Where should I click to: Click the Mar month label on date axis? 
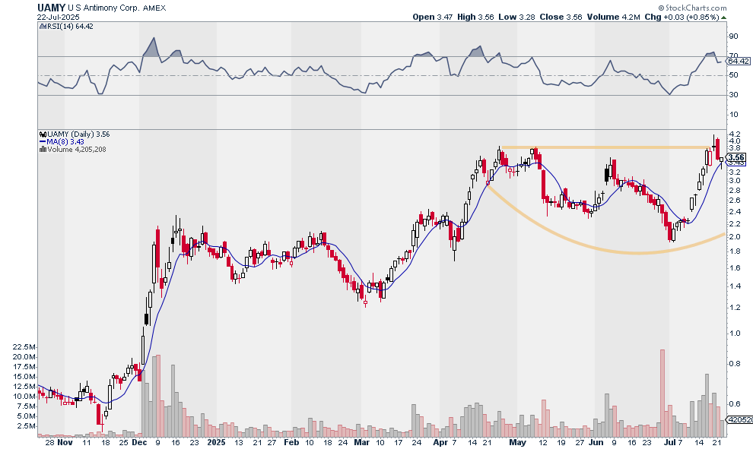coord(361,442)
